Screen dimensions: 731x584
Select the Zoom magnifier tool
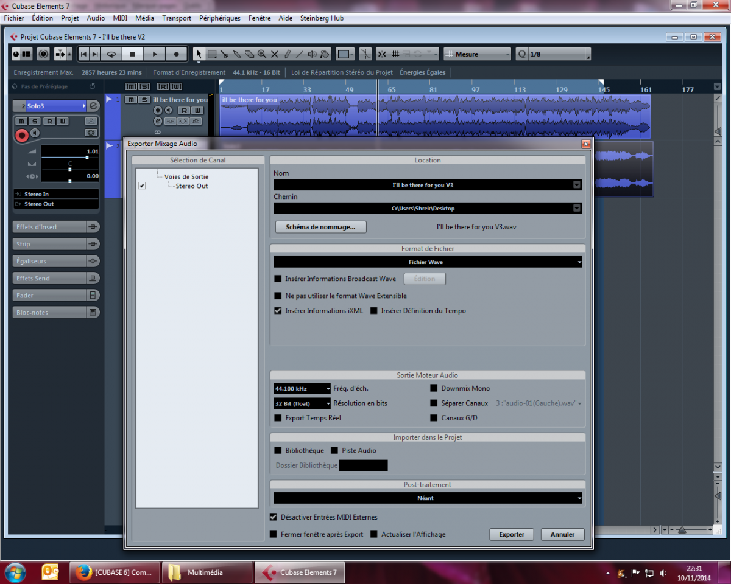[262, 54]
